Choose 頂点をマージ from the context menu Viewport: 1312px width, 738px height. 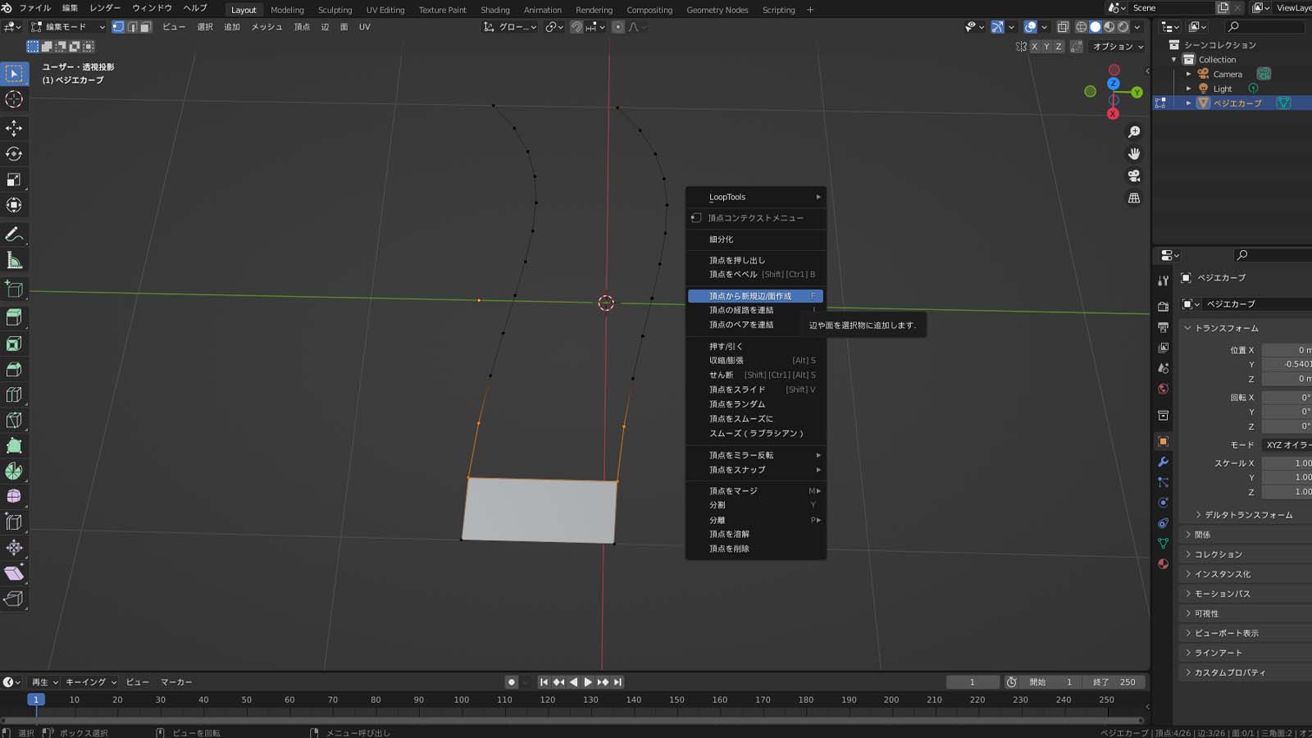click(x=733, y=490)
